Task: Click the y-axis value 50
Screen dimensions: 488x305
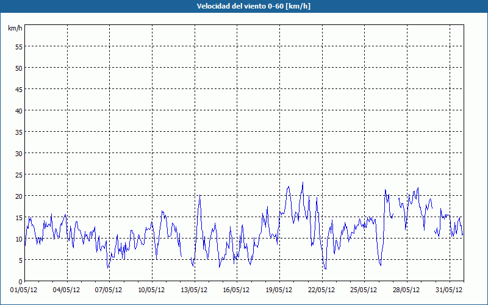Action: [x=19, y=68]
